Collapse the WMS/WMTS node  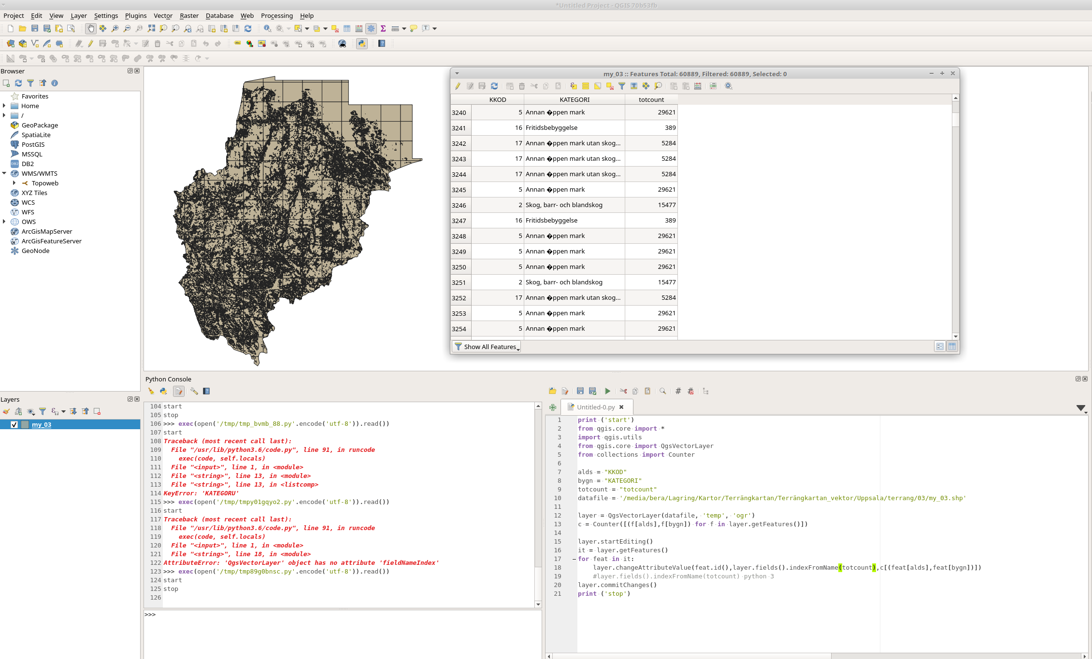(4, 173)
